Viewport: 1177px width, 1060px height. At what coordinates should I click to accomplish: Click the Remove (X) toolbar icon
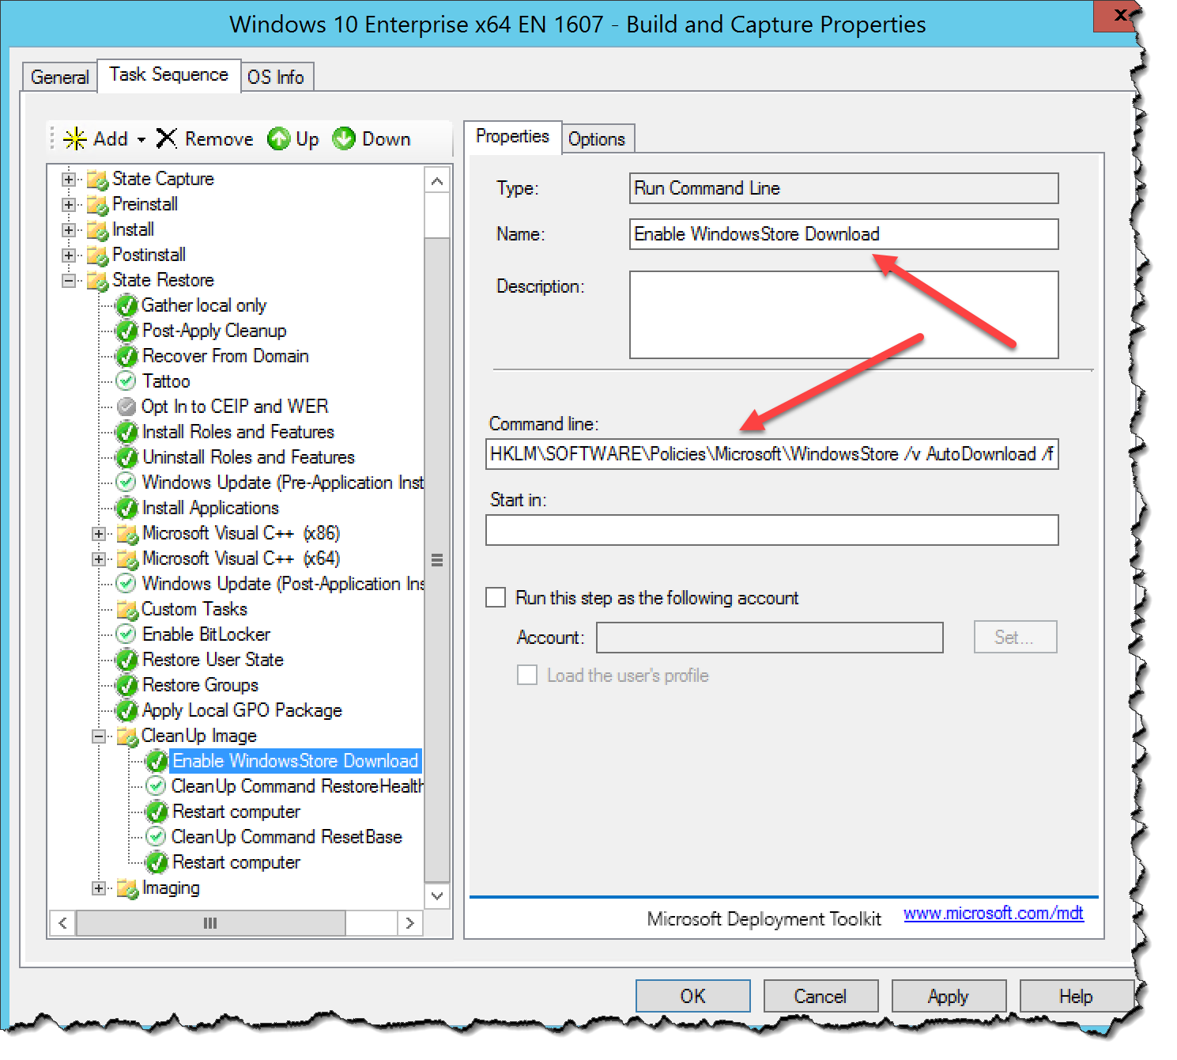coord(167,138)
